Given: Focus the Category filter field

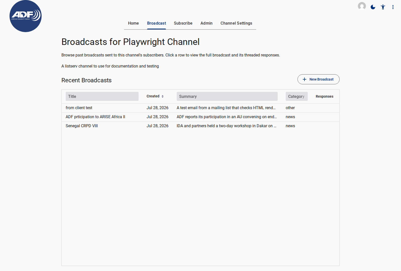Looking at the screenshot, I should [296, 96].
